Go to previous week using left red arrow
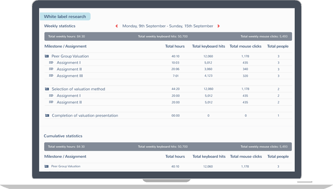Screen dimensions: 333x189 click(x=117, y=26)
